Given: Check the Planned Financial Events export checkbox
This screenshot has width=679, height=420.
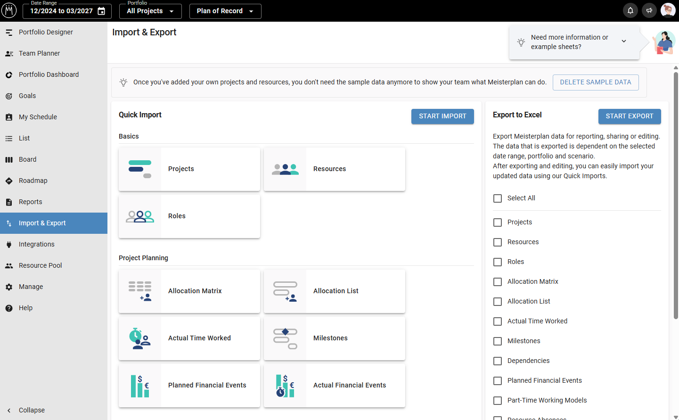Looking at the screenshot, I should (498, 381).
